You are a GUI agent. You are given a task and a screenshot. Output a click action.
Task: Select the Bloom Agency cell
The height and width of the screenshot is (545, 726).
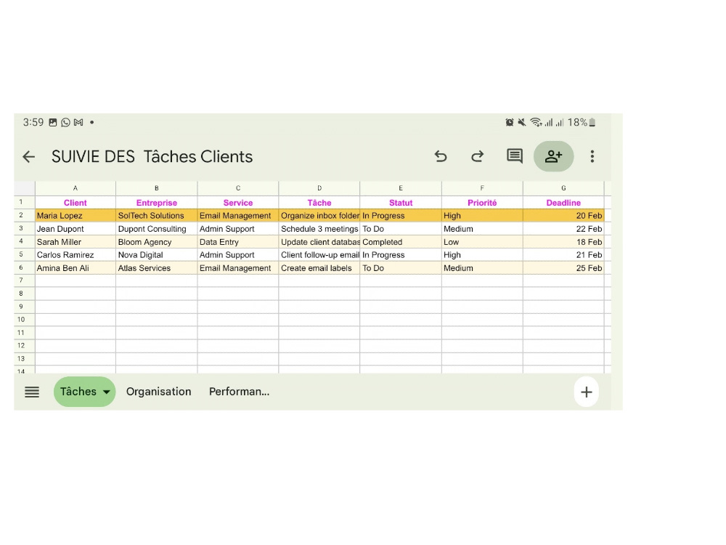[157, 242]
